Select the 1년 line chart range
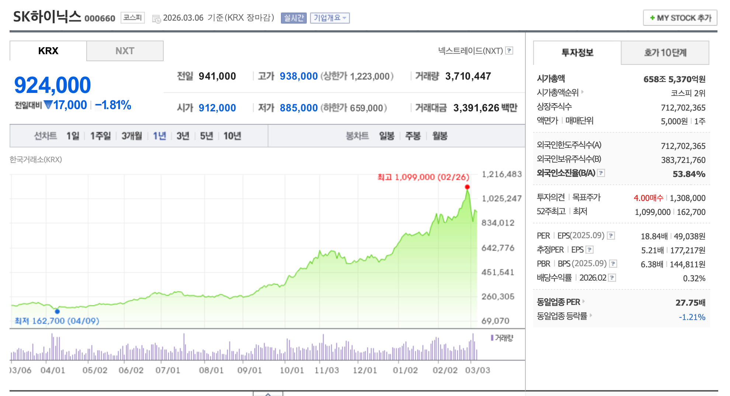The height and width of the screenshot is (396, 730). click(x=160, y=136)
